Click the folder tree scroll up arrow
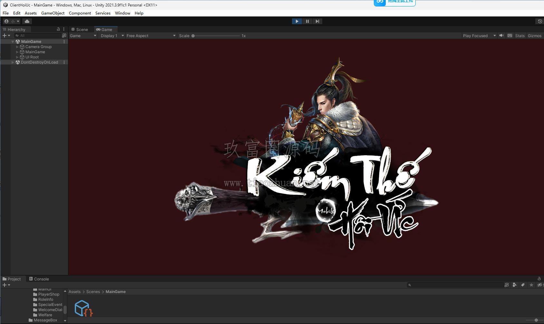Image resolution: width=544 pixels, height=324 pixels. tap(65, 291)
